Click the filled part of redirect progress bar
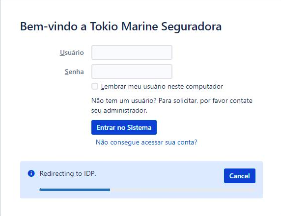 [x=75, y=190]
